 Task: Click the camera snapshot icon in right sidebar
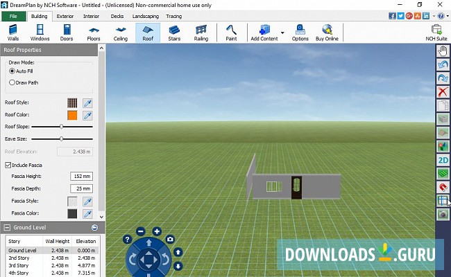(443, 215)
